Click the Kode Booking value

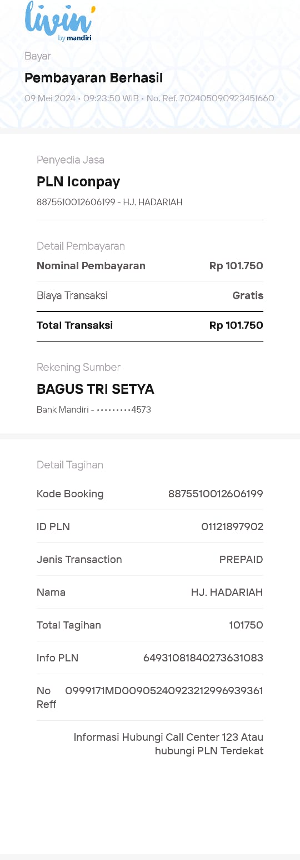216,494
